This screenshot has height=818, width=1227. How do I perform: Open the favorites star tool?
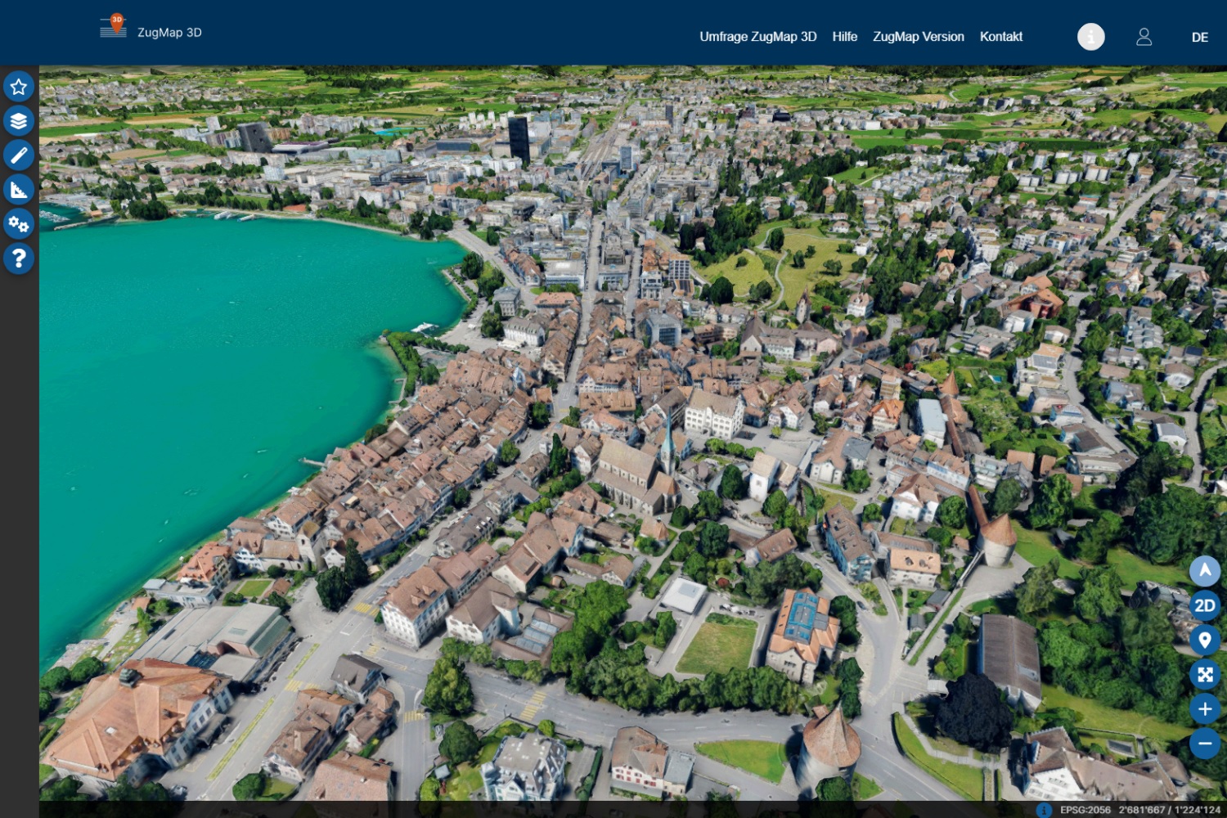point(19,87)
